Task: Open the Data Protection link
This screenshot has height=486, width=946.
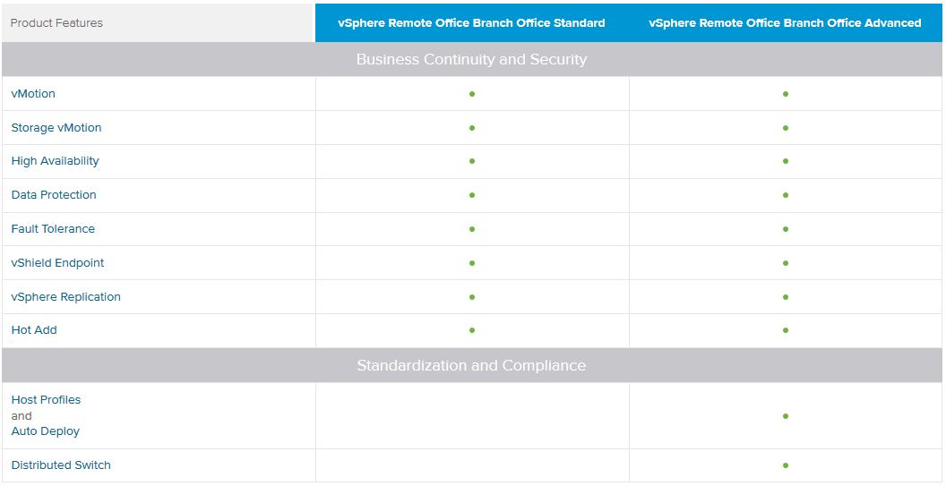Action: pyautogui.click(x=54, y=195)
